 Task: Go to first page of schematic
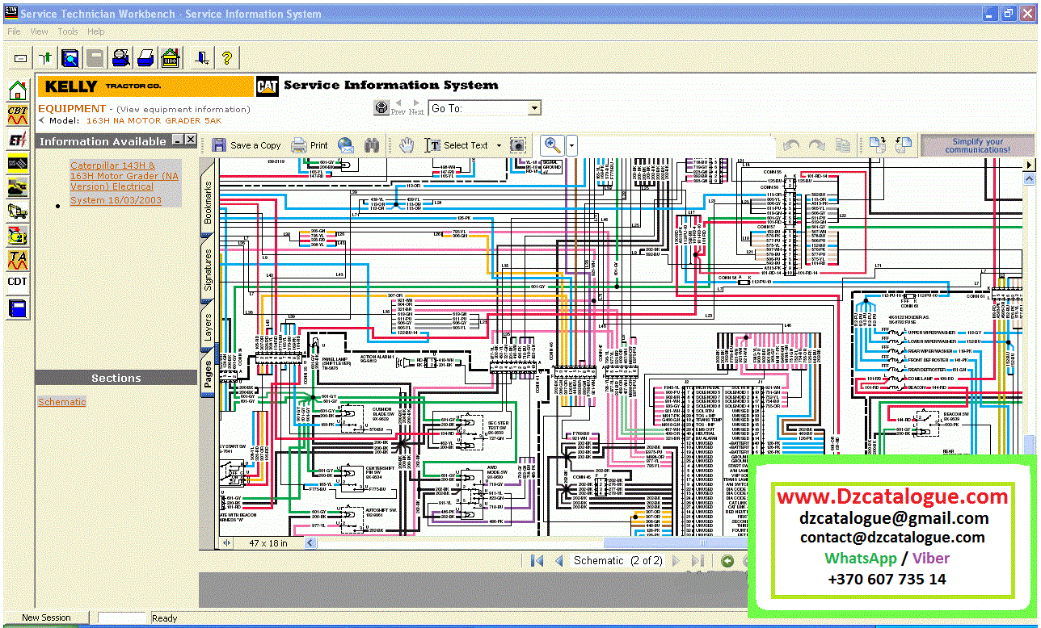[537, 560]
